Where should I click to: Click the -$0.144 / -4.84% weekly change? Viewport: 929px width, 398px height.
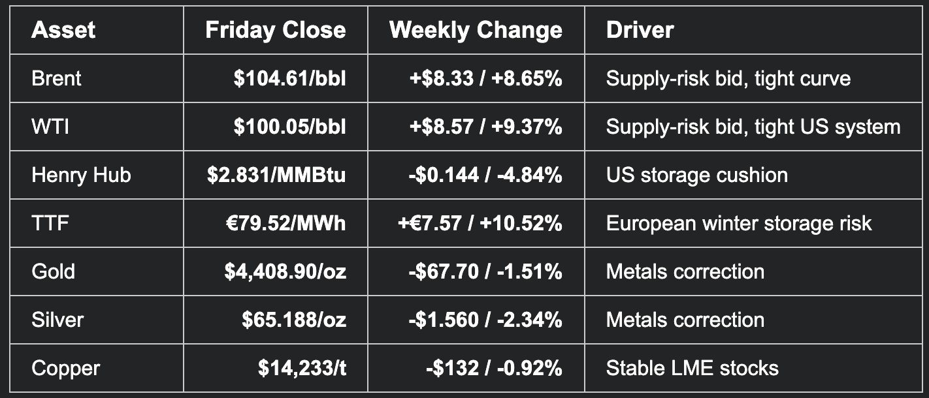[485, 175]
